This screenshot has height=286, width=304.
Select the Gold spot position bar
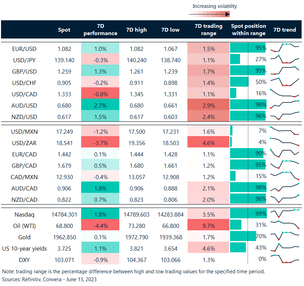point(243,236)
